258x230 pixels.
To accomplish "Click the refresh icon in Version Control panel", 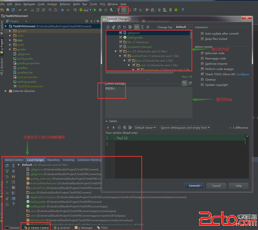I will click(7, 165).
